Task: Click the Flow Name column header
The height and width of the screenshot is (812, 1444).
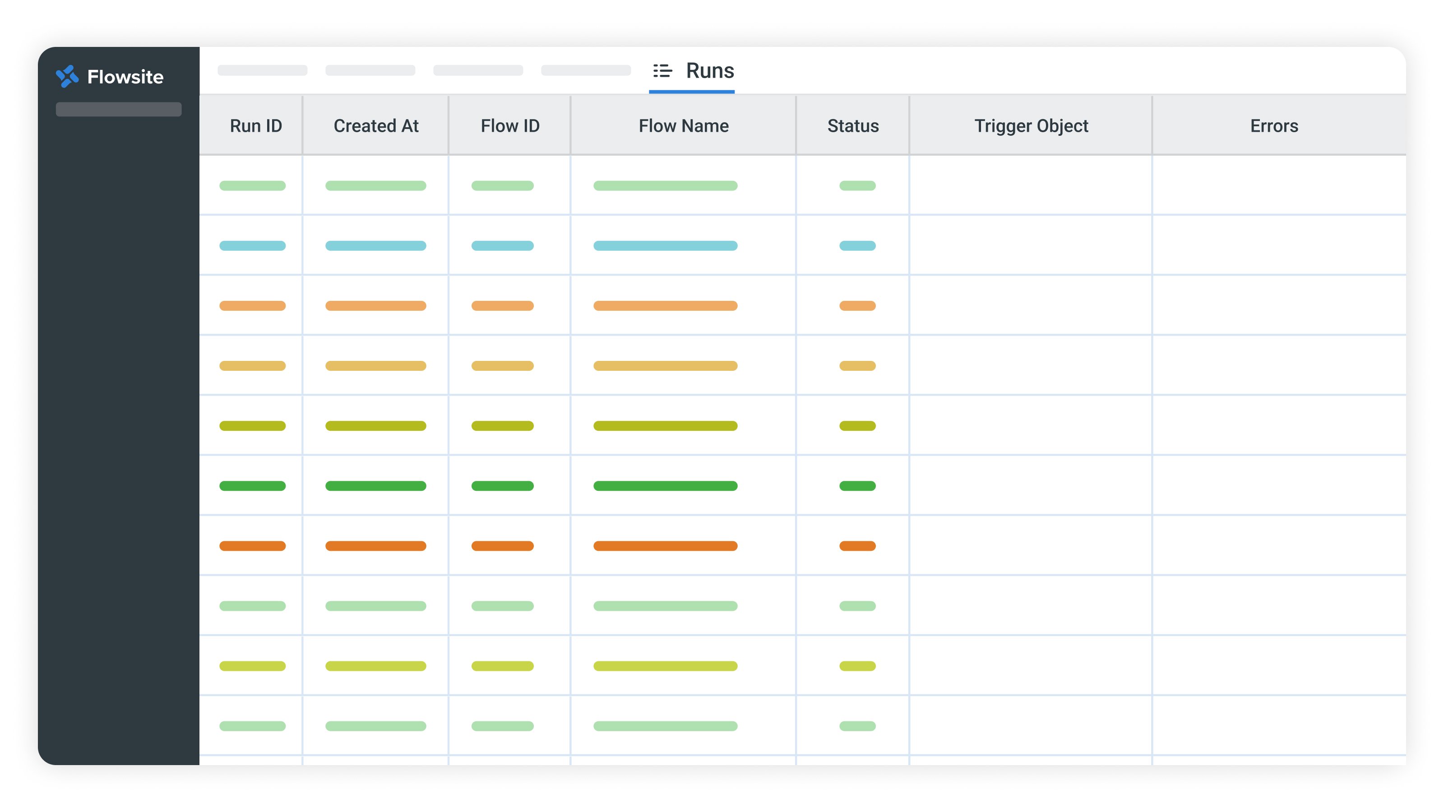Action: [683, 125]
